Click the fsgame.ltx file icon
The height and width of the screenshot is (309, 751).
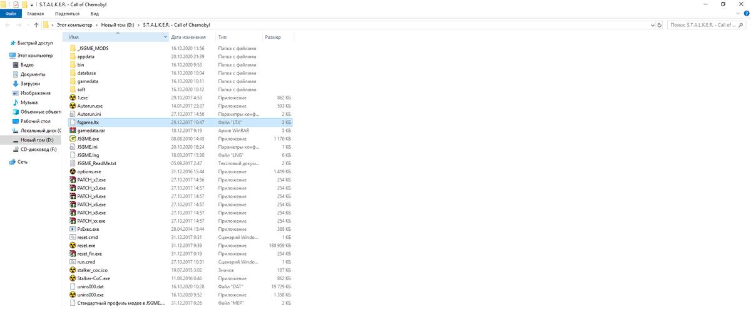(73, 123)
